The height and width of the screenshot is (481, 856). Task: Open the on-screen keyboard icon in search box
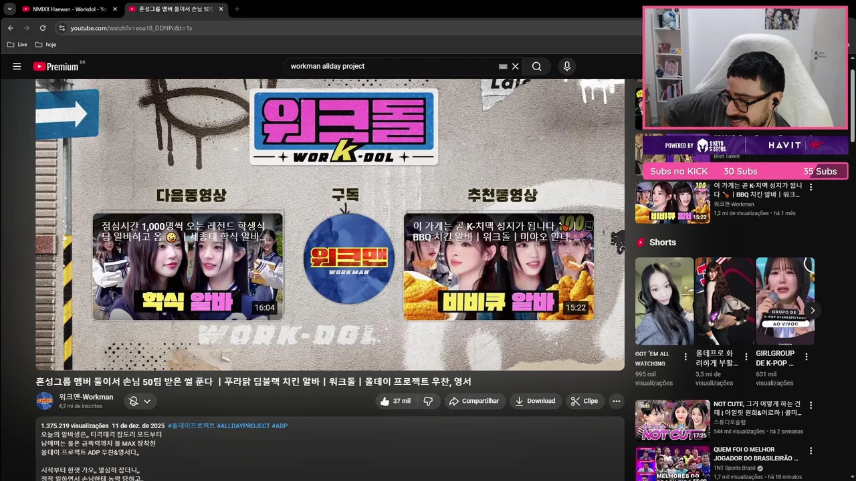503,66
